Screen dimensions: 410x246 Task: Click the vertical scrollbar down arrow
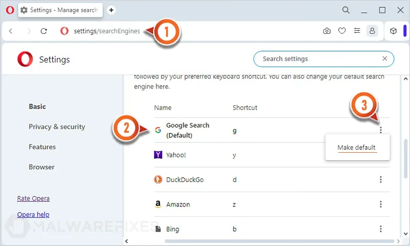pos(405,234)
